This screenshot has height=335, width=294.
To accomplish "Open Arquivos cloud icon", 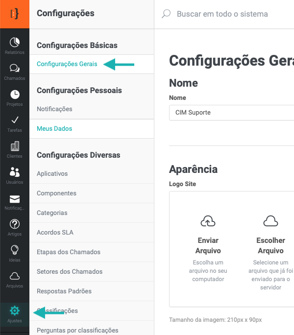I will [15, 276].
